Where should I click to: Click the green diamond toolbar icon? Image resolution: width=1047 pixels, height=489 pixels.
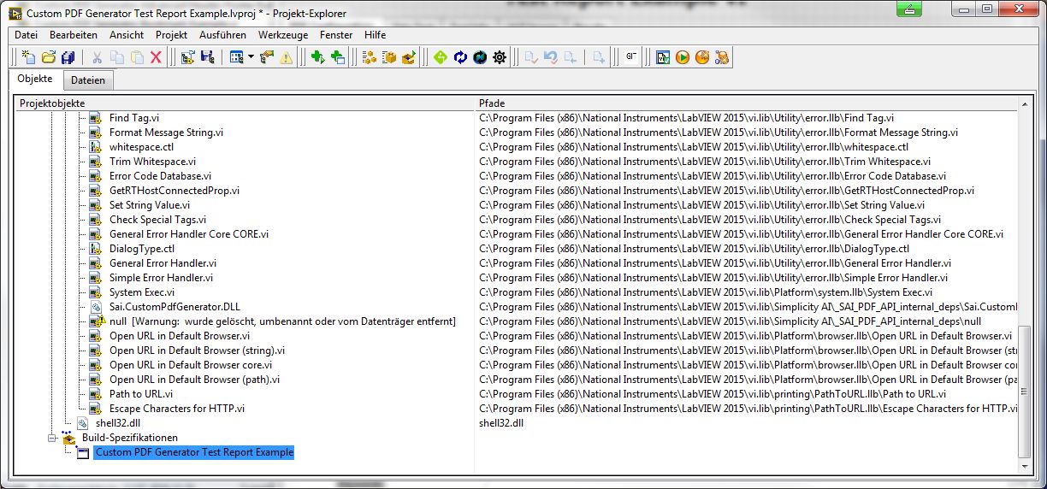(440, 58)
